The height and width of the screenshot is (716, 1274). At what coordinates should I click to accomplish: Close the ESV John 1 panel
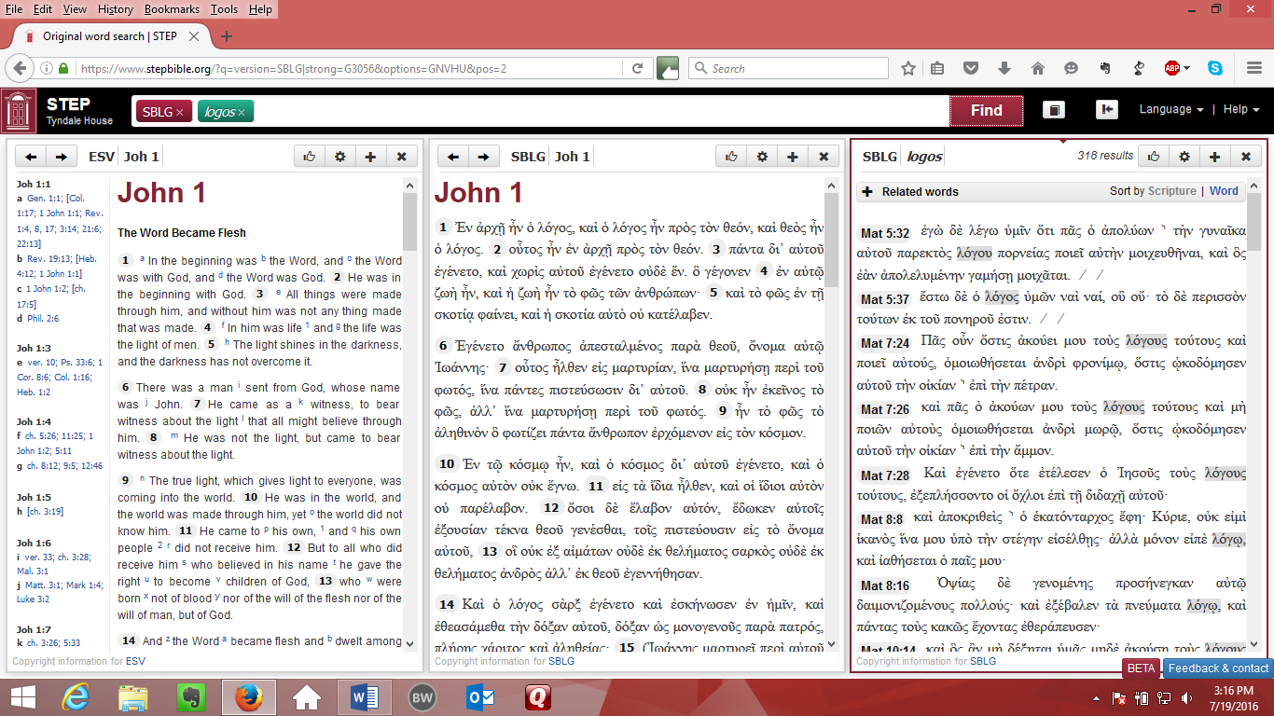[x=401, y=157]
